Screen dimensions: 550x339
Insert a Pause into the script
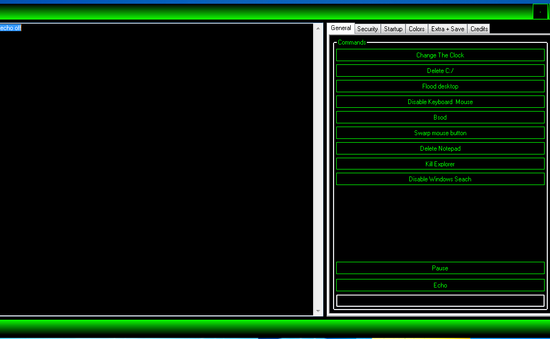[x=440, y=268]
